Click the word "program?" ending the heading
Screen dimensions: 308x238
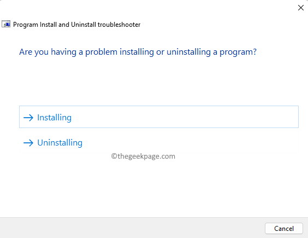pyautogui.click(x=238, y=53)
